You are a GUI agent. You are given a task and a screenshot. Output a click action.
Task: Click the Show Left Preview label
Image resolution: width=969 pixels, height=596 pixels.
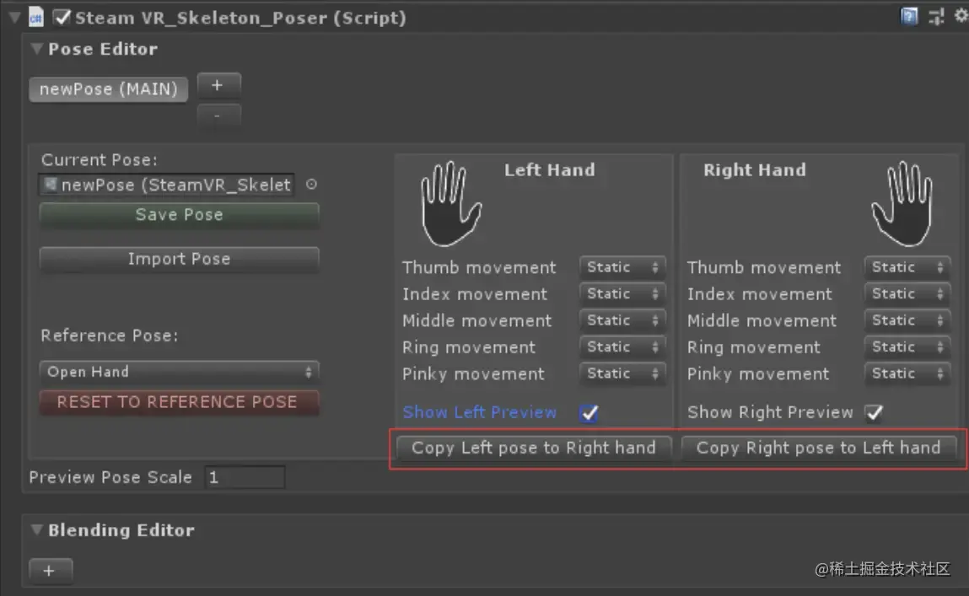[480, 412]
